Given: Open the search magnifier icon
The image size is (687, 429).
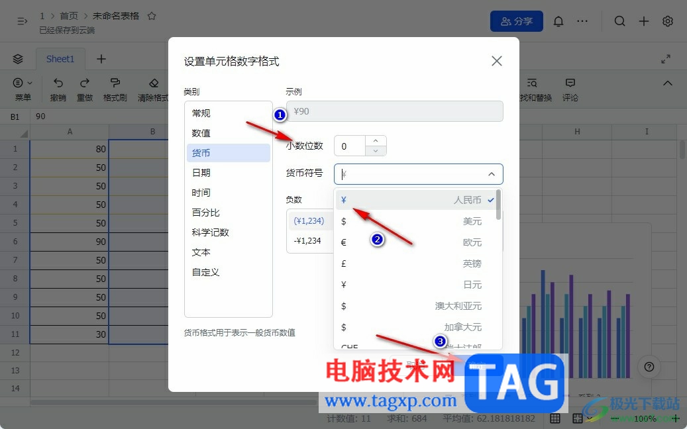Looking at the screenshot, I should [619, 21].
